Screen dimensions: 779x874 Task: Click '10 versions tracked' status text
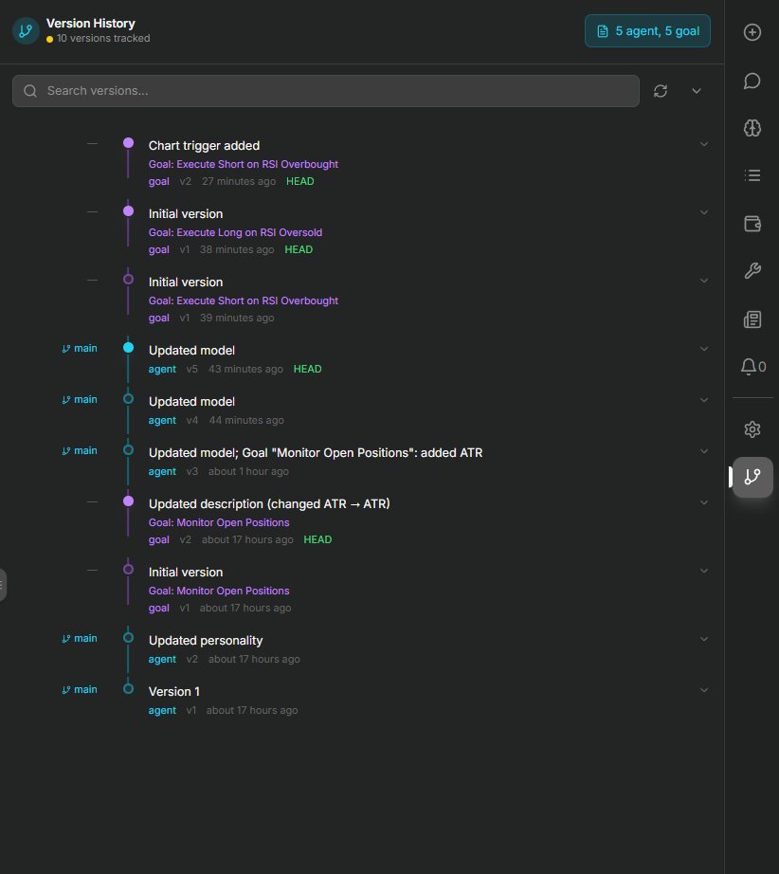pyautogui.click(x=103, y=39)
